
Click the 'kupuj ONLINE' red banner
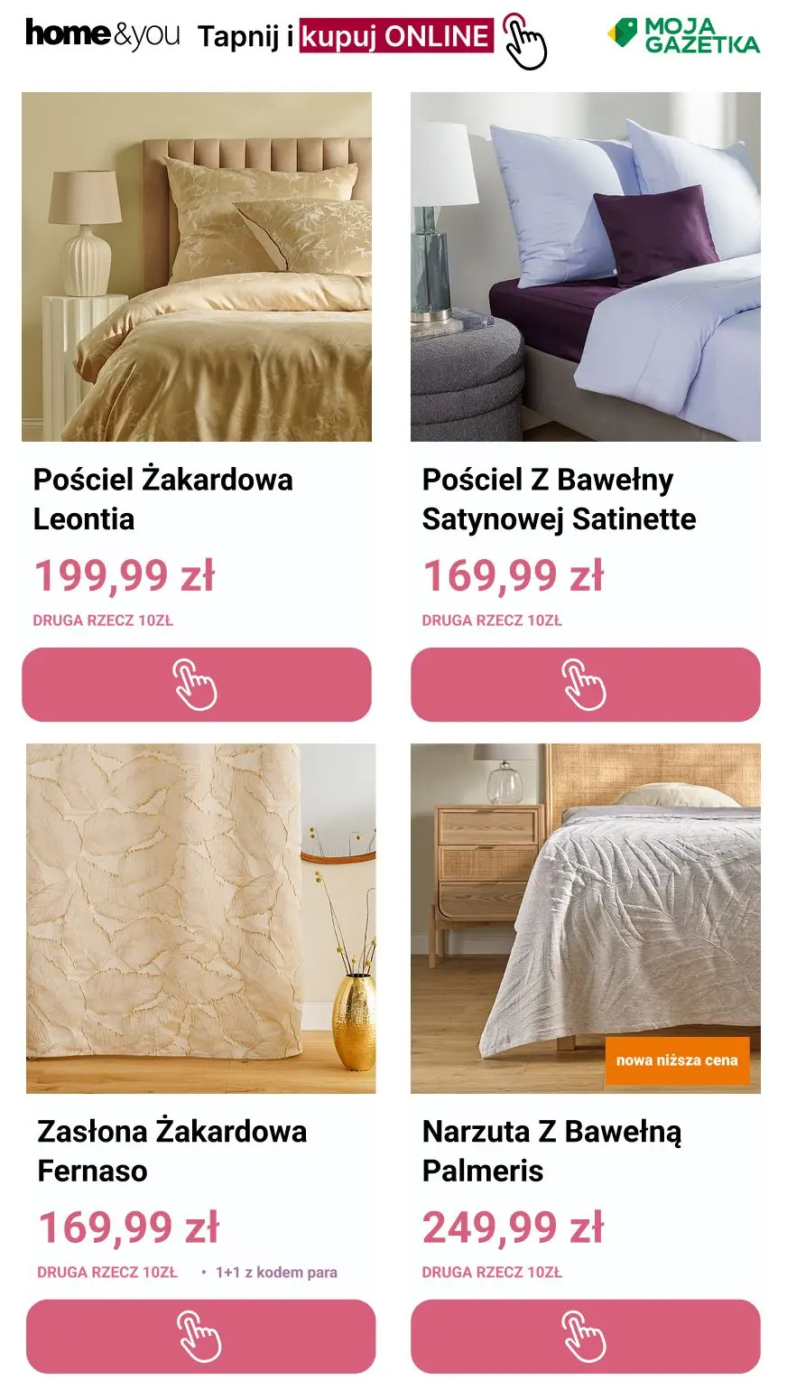(x=396, y=36)
